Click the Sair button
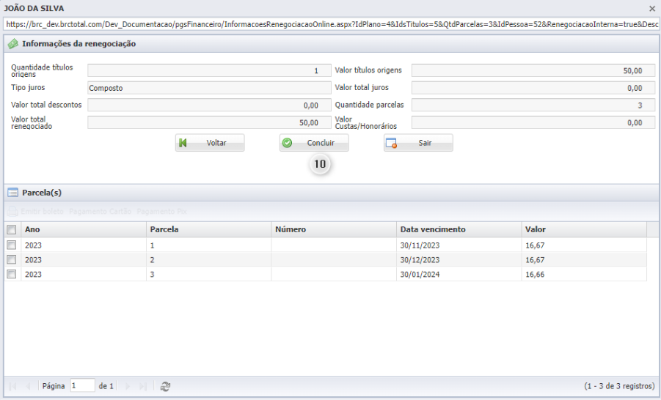Screen dimensions: 661x400 (x=418, y=143)
